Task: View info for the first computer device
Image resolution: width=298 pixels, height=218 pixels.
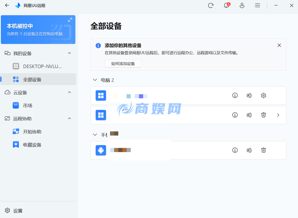Action: click(x=235, y=95)
